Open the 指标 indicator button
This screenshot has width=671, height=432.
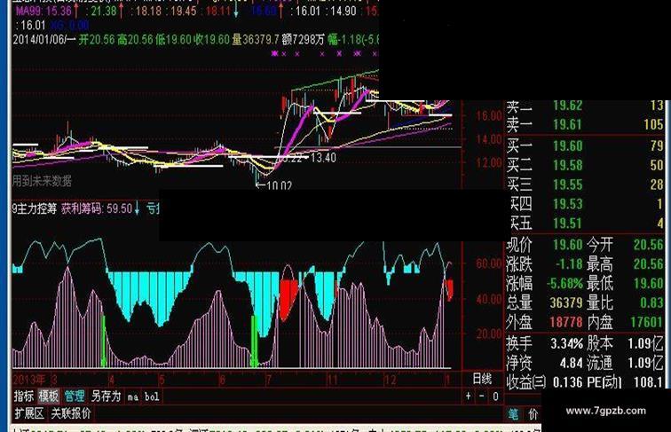tap(24, 396)
